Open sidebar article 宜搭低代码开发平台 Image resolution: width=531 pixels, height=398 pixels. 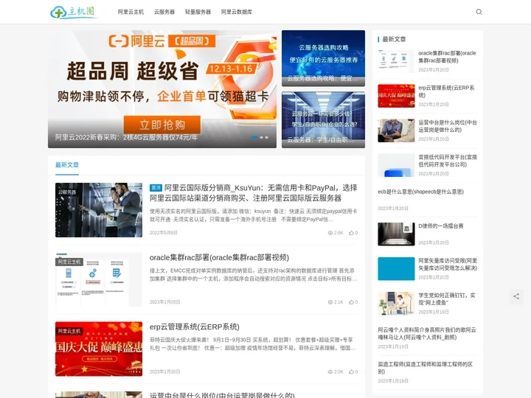coord(448,161)
